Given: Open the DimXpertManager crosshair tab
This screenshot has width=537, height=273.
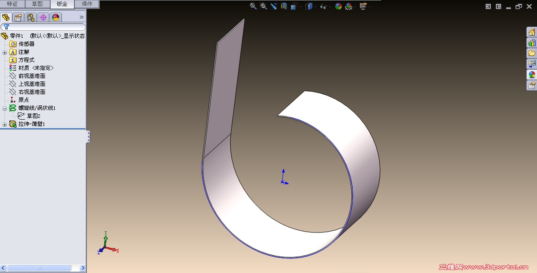Looking at the screenshot, I should click(x=43, y=17).
